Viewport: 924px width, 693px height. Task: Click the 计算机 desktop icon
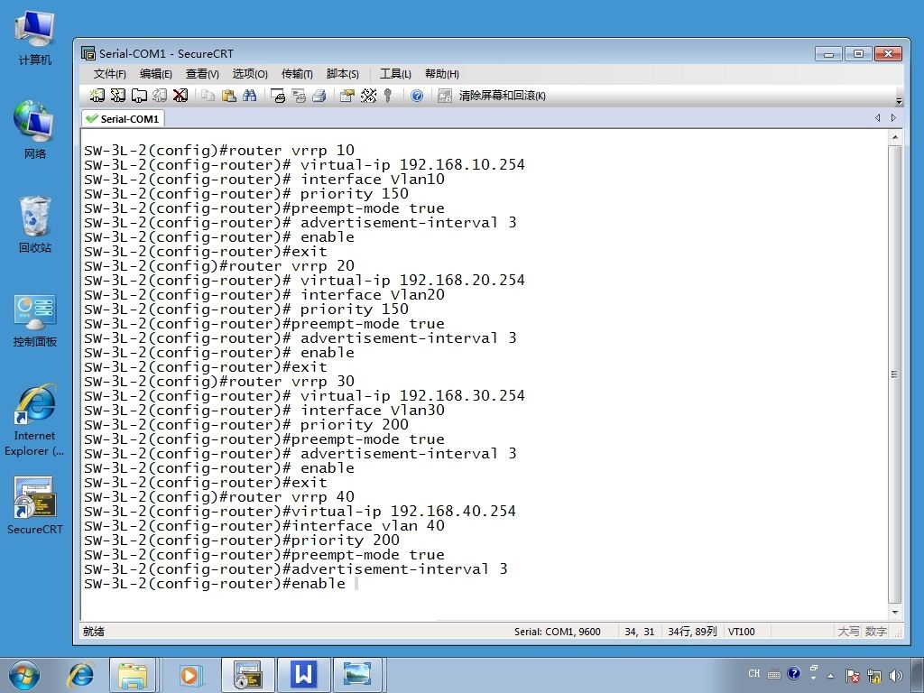[x=35, y=38]
